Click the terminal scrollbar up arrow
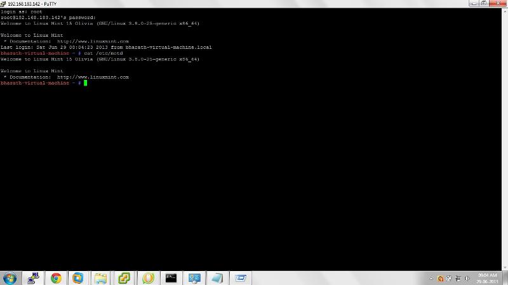Image resolution: width=508 pixels, height=285 pixels. pyautogui.click(x=505, y=11)
